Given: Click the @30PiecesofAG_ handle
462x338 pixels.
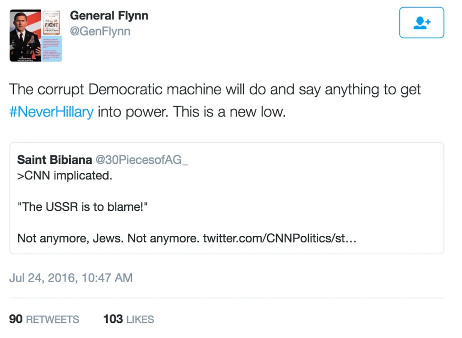Looking at the screenshot, I should [142, 159].
